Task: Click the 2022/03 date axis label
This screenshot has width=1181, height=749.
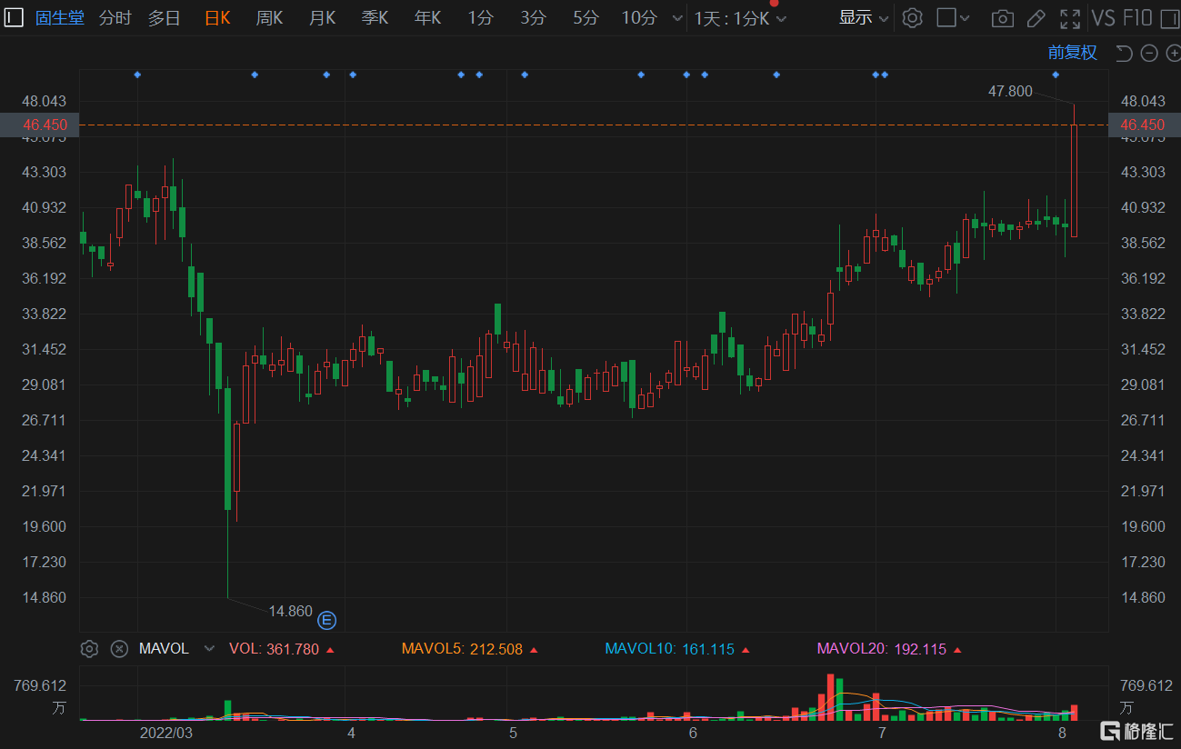Action: coord(166,732)
